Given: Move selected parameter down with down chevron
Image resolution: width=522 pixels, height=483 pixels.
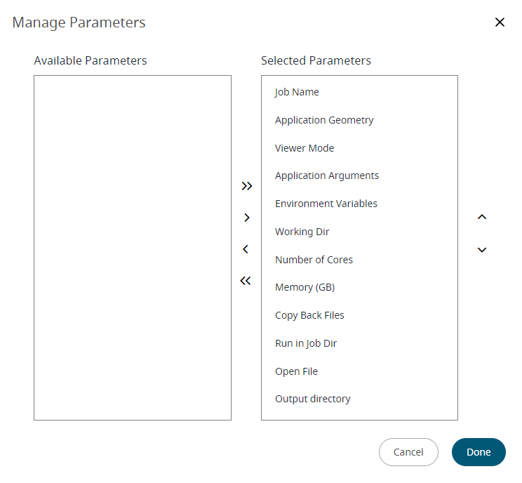Looking at the screenshot, I should point(482,250).
